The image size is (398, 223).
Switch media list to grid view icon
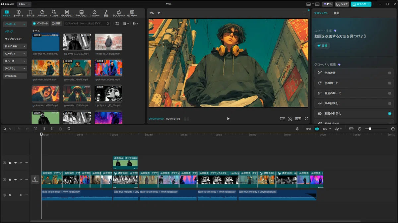117,24
